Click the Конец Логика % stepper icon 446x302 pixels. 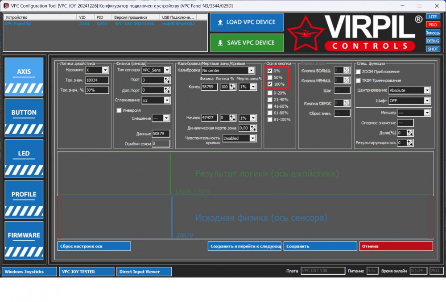click(x=233, y=87)
